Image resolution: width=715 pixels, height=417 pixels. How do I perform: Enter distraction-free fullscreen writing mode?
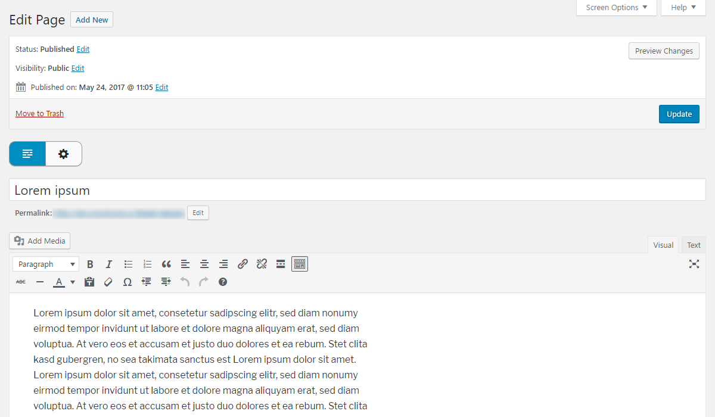point(694,264)
